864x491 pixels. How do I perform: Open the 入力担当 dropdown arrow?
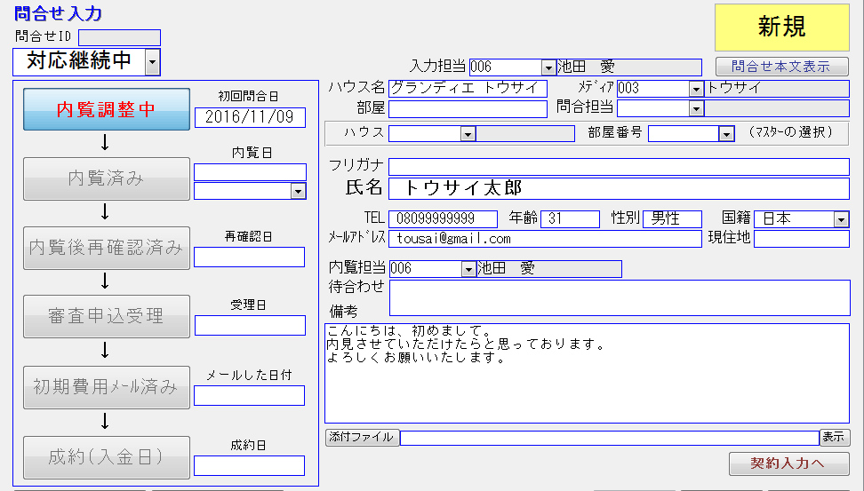point(548,67)
